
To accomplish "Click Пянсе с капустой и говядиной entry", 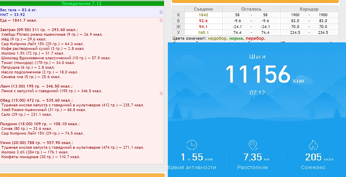I will click(52, 91).
